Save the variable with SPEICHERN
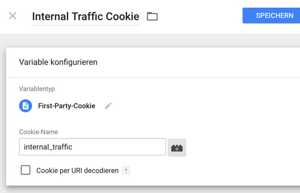Viewport: 300px width, 193px height. tap(271, 15)
